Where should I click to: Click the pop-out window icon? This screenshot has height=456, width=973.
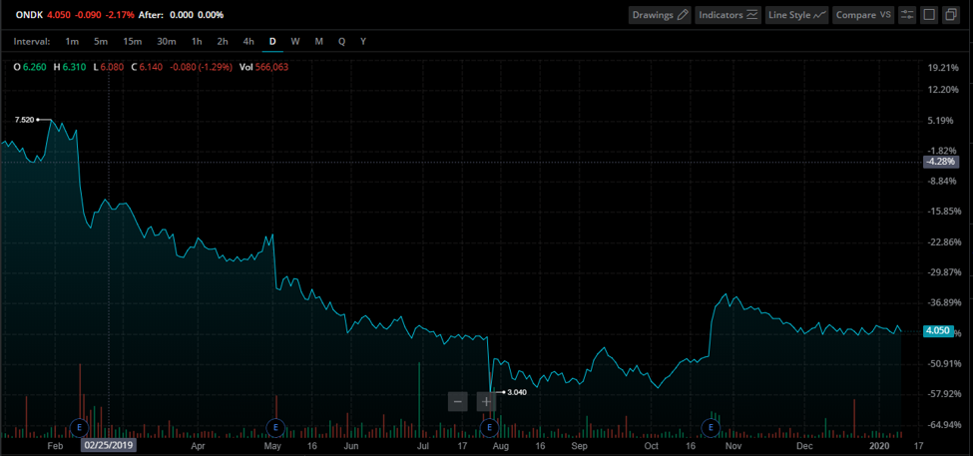951,15
